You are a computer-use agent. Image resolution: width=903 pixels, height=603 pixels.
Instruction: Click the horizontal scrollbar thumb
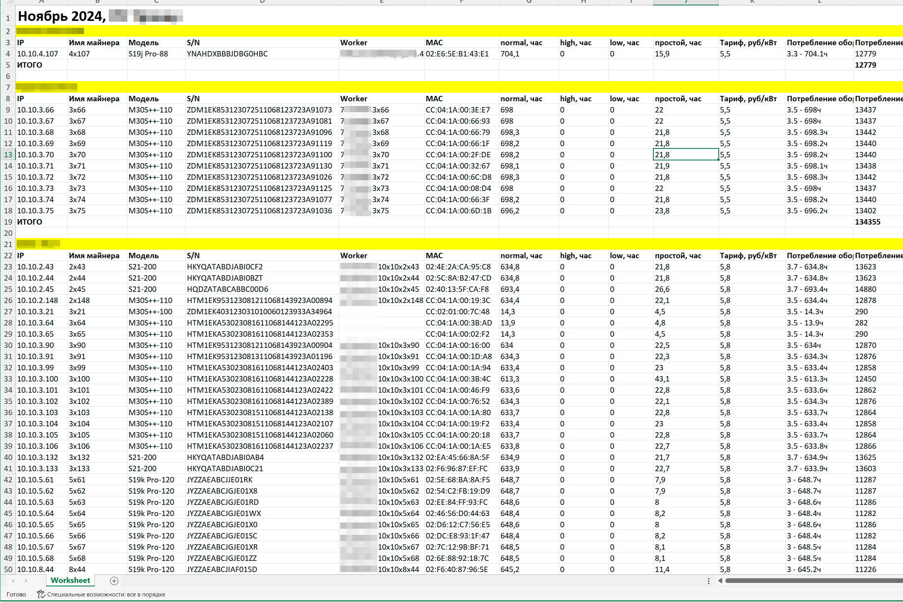tap(814, 581)
